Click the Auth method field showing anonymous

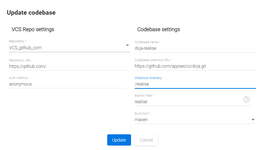click(67, 84)
